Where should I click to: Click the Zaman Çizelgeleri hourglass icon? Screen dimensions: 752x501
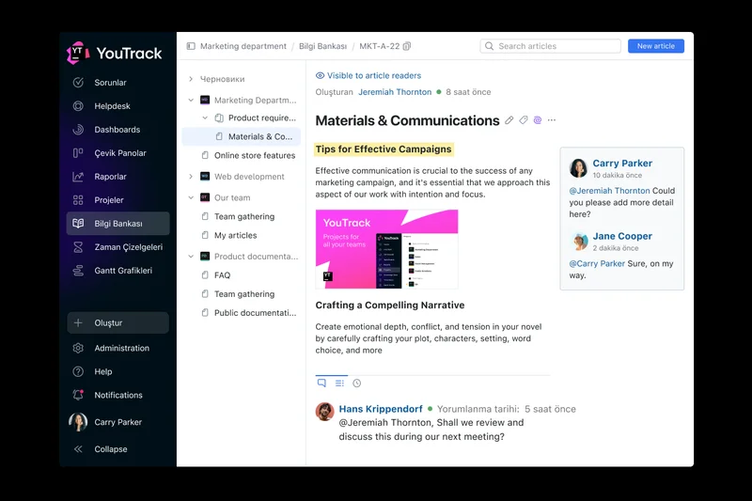(78, 247)
